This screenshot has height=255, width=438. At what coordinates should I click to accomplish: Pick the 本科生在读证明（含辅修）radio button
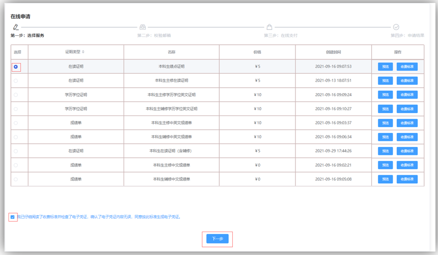(16, 151)
